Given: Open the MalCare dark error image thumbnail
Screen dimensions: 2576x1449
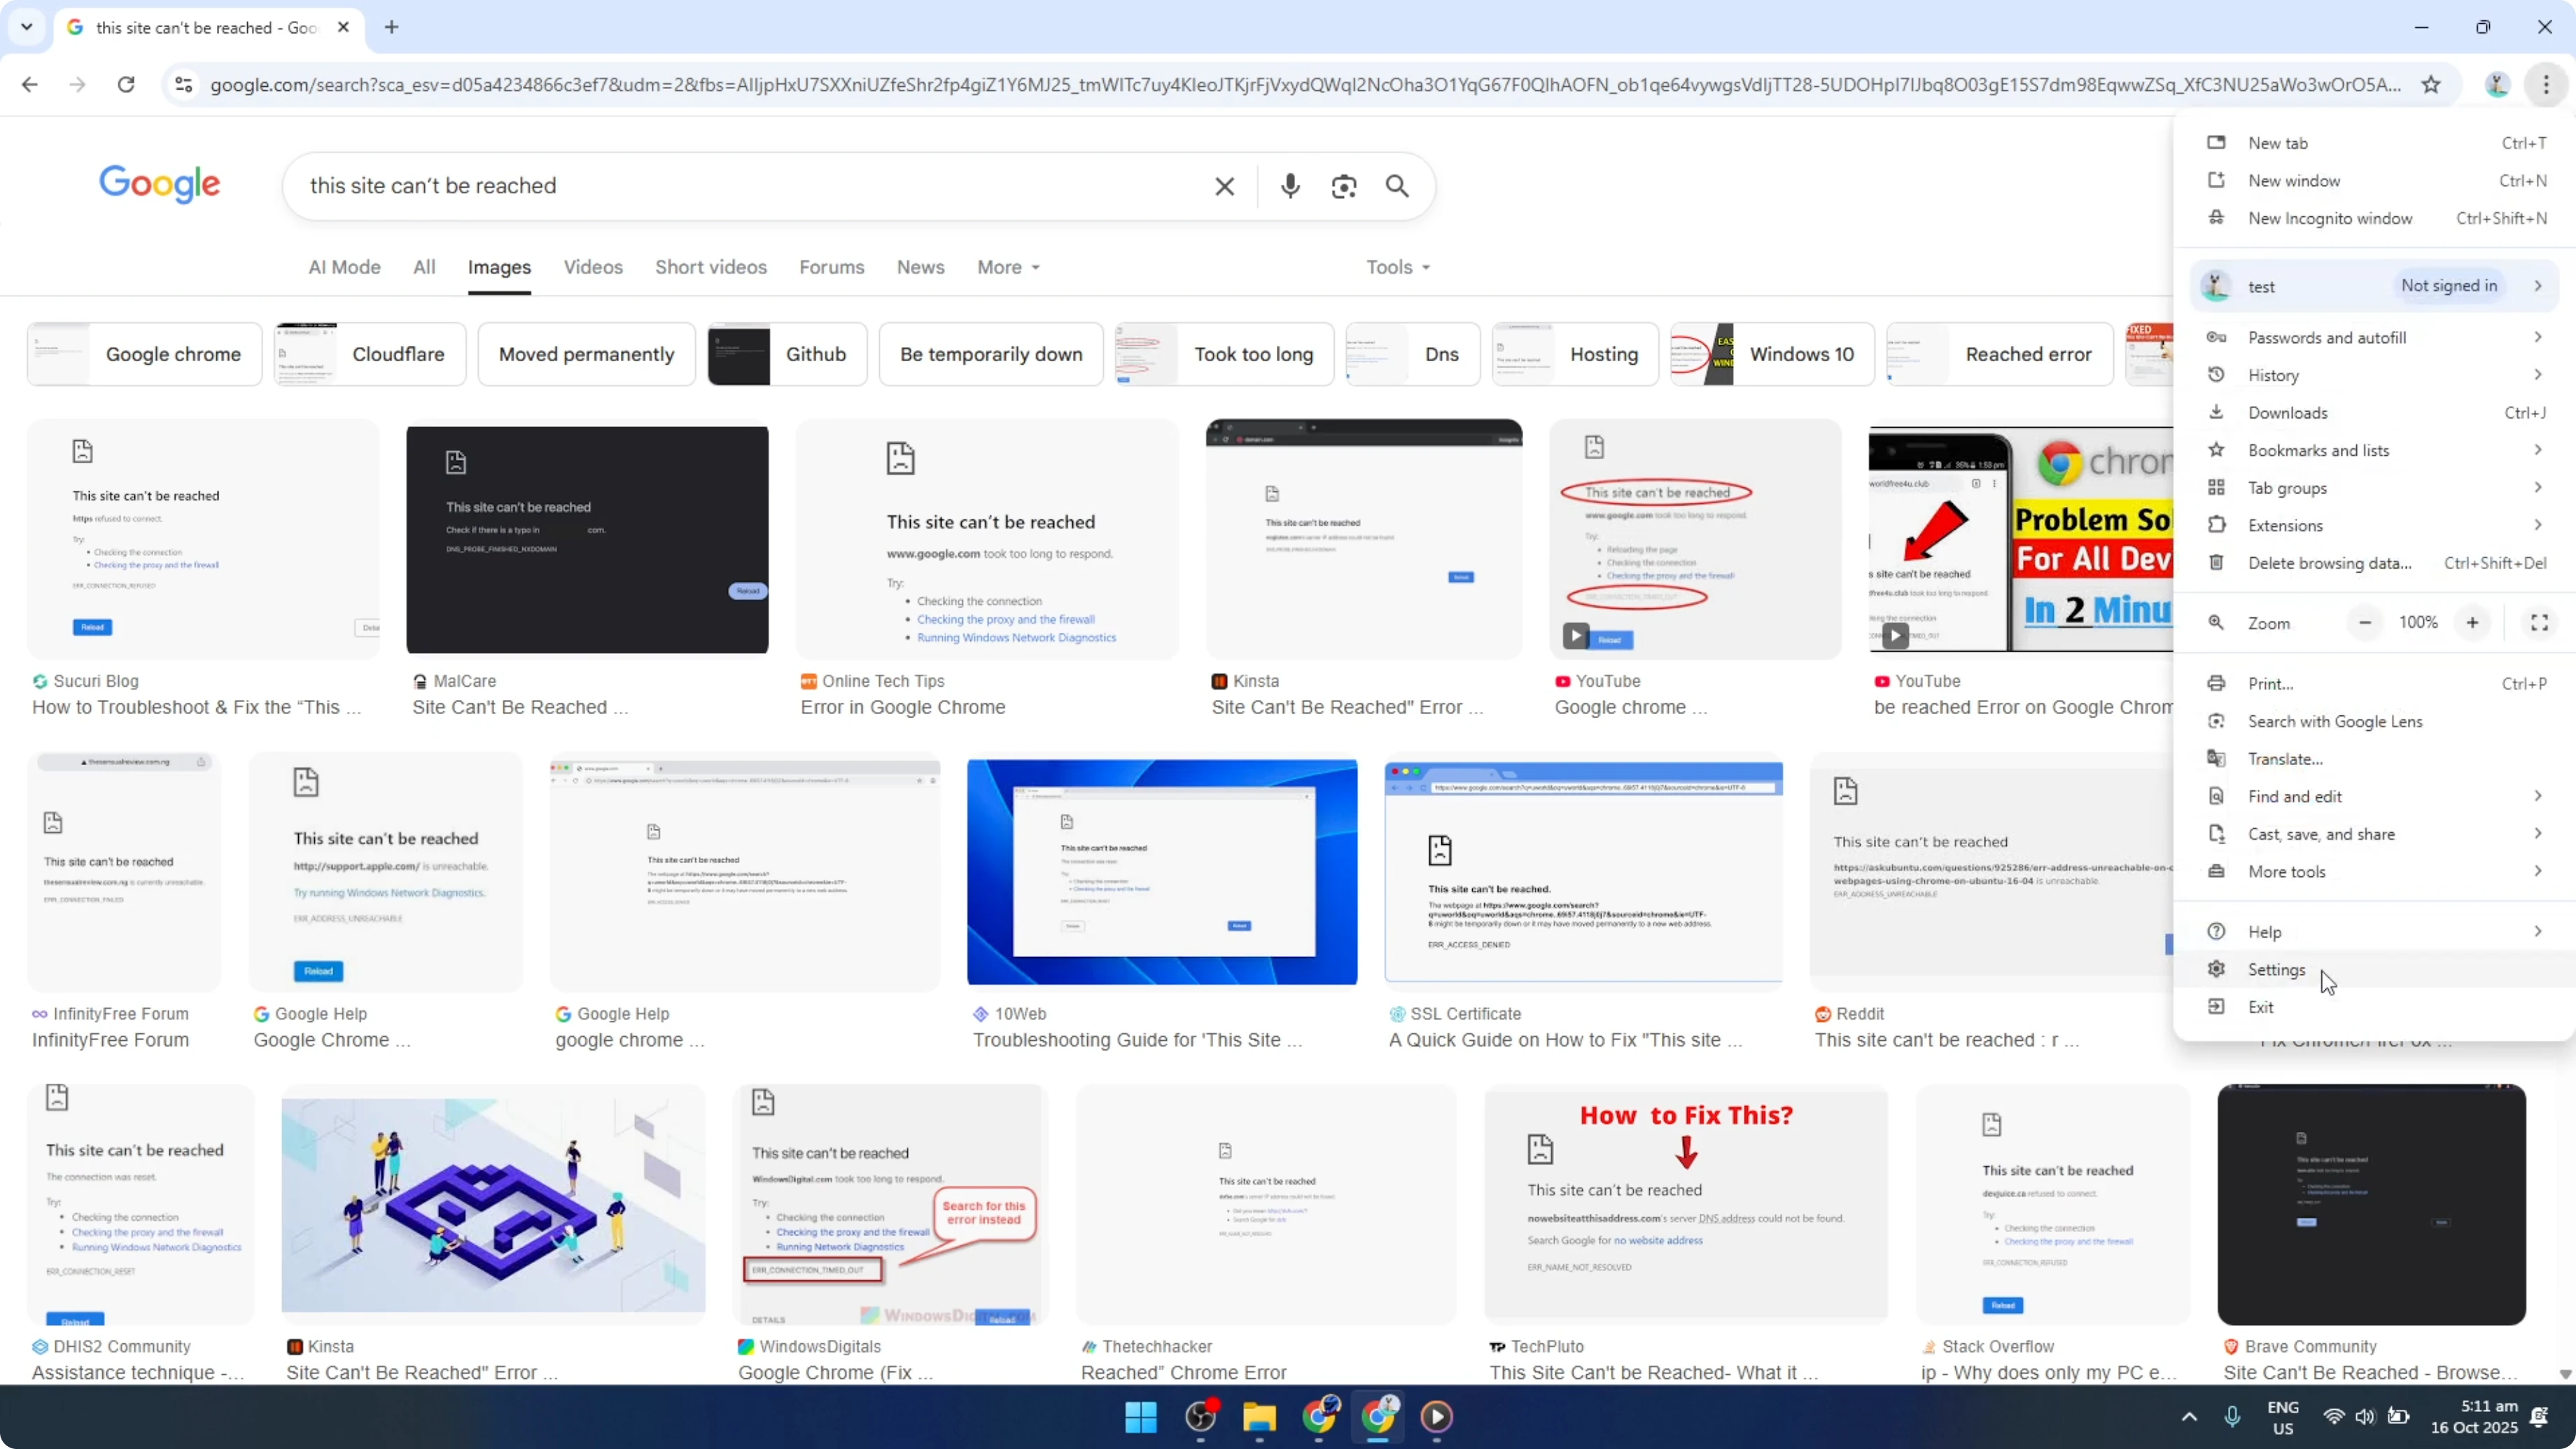Looking at the screenshot, I should point(587,539).
